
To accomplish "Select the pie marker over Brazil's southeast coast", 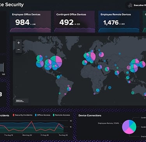I will (x=69, y=89).
